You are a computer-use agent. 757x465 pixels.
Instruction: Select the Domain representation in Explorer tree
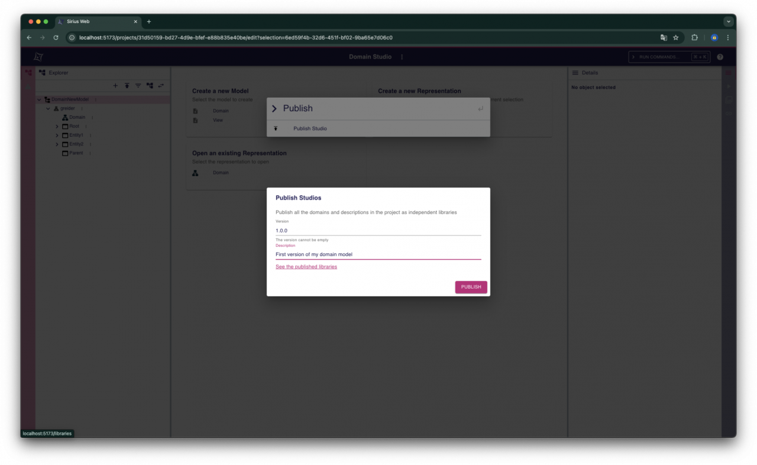point(77,117)
